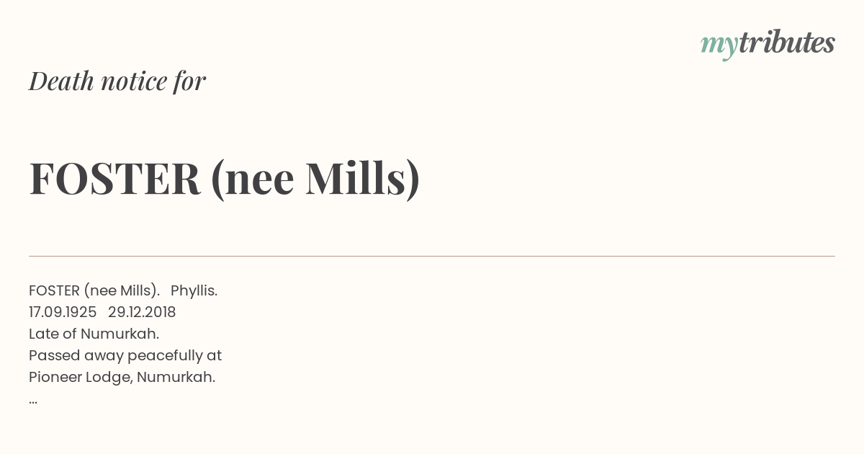Click the "Late of Numurkah." line
The height and width of the screenshot is (454, 864).
click(x=94, y=334)
